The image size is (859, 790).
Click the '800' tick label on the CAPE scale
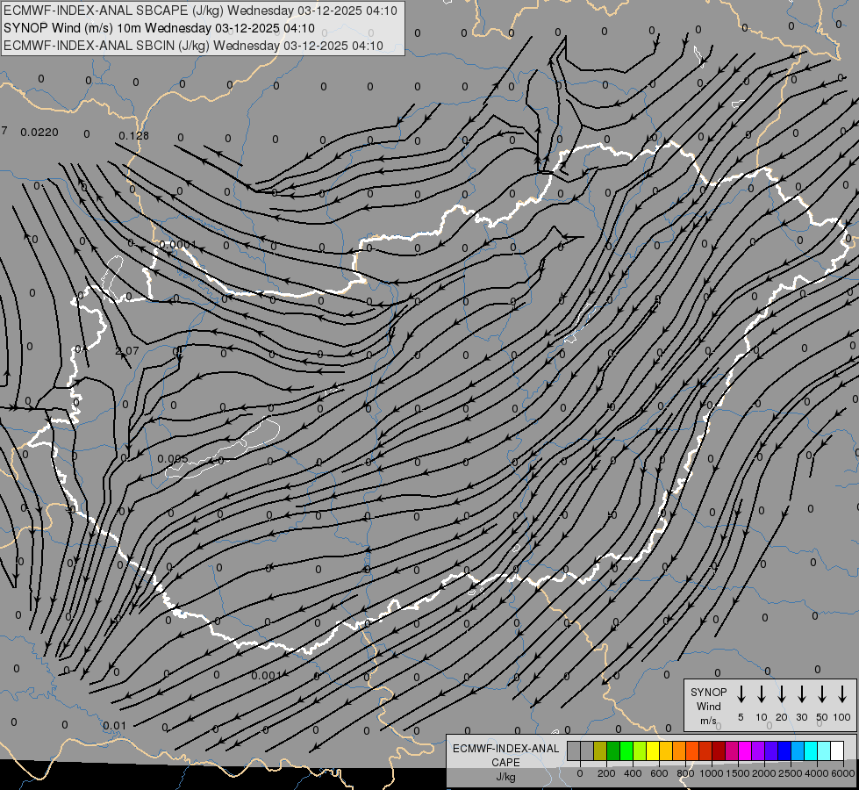point(685,773)
